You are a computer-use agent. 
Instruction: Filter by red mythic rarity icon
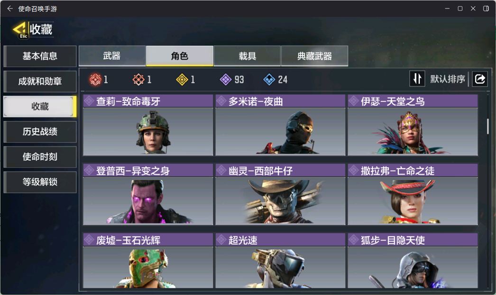(95, 80)
